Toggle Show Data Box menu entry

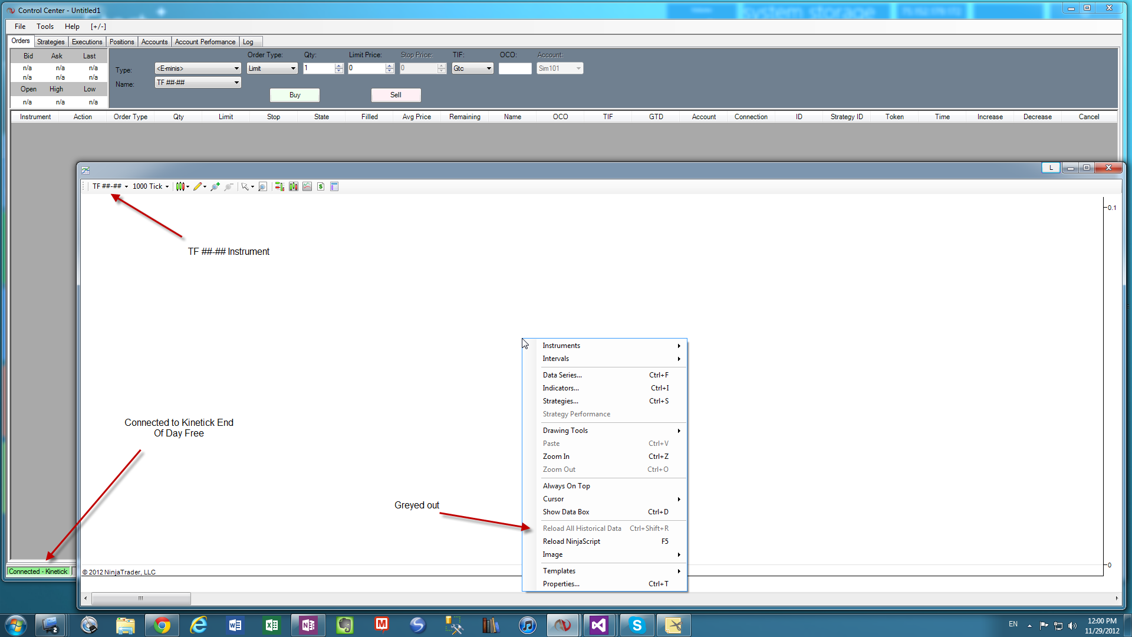pyautogui.click(x=566, y=512)
